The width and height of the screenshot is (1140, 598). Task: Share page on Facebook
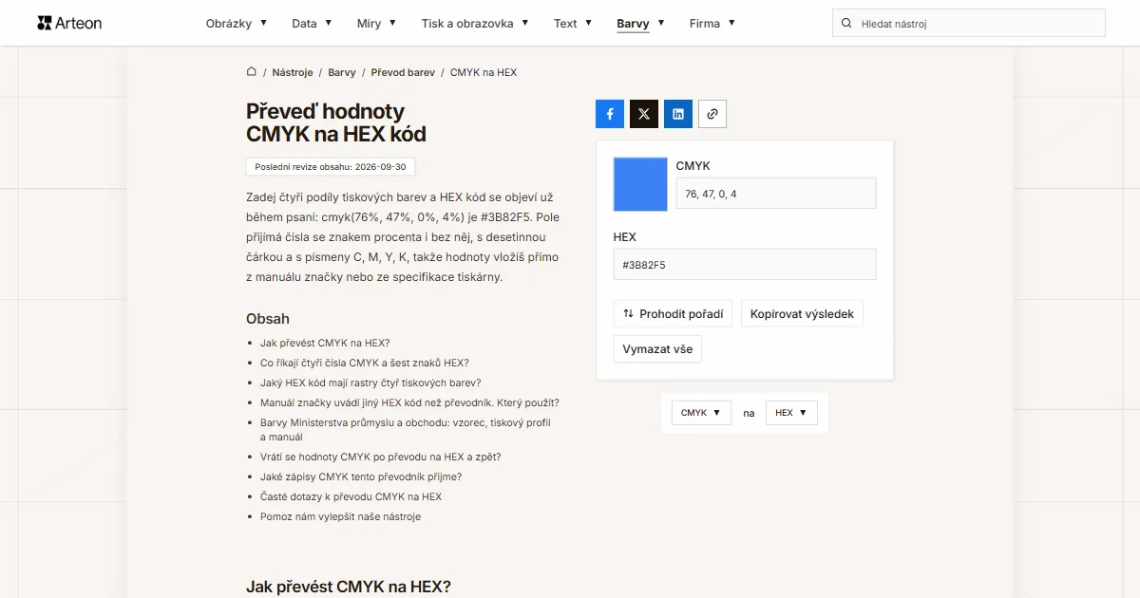pos(610,114)
